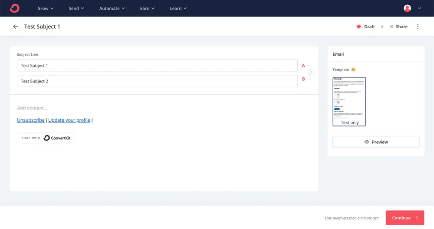Screen dimensions: 434x229
Task: Open the three-dot more options menu
Action: [418, 27]
